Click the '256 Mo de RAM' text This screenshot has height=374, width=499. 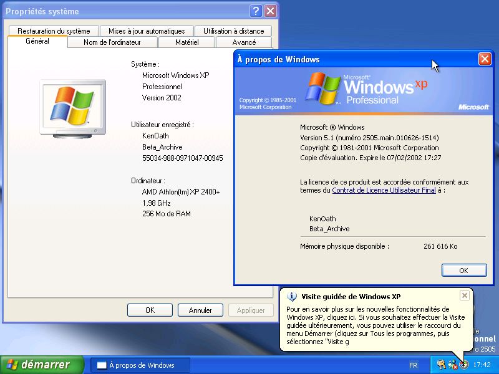pyautogui.click(x=167, y=214)
